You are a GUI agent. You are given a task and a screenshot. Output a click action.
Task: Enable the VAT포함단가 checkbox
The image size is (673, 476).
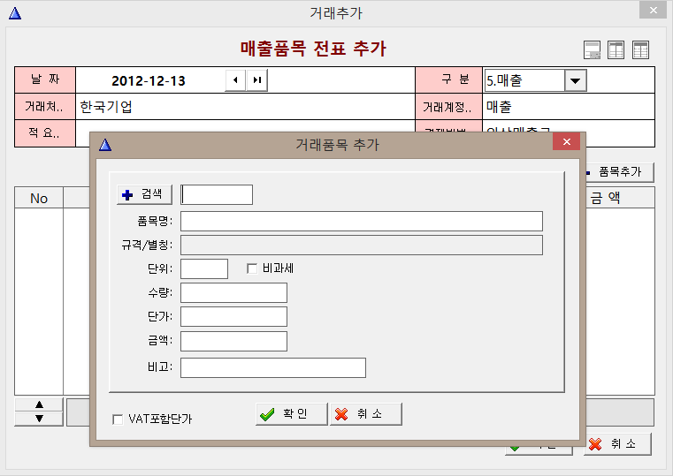pyautogui.click(x=118, y=419)
